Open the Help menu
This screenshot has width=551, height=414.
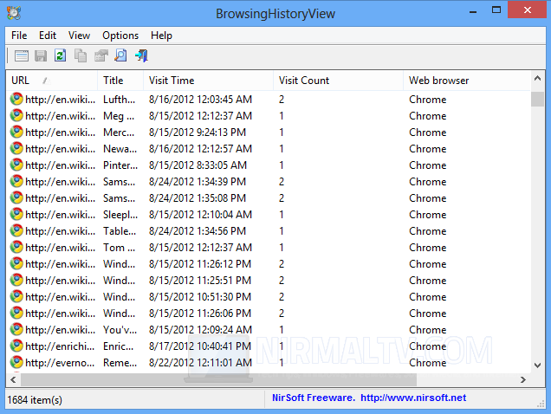tap(161, 36)
